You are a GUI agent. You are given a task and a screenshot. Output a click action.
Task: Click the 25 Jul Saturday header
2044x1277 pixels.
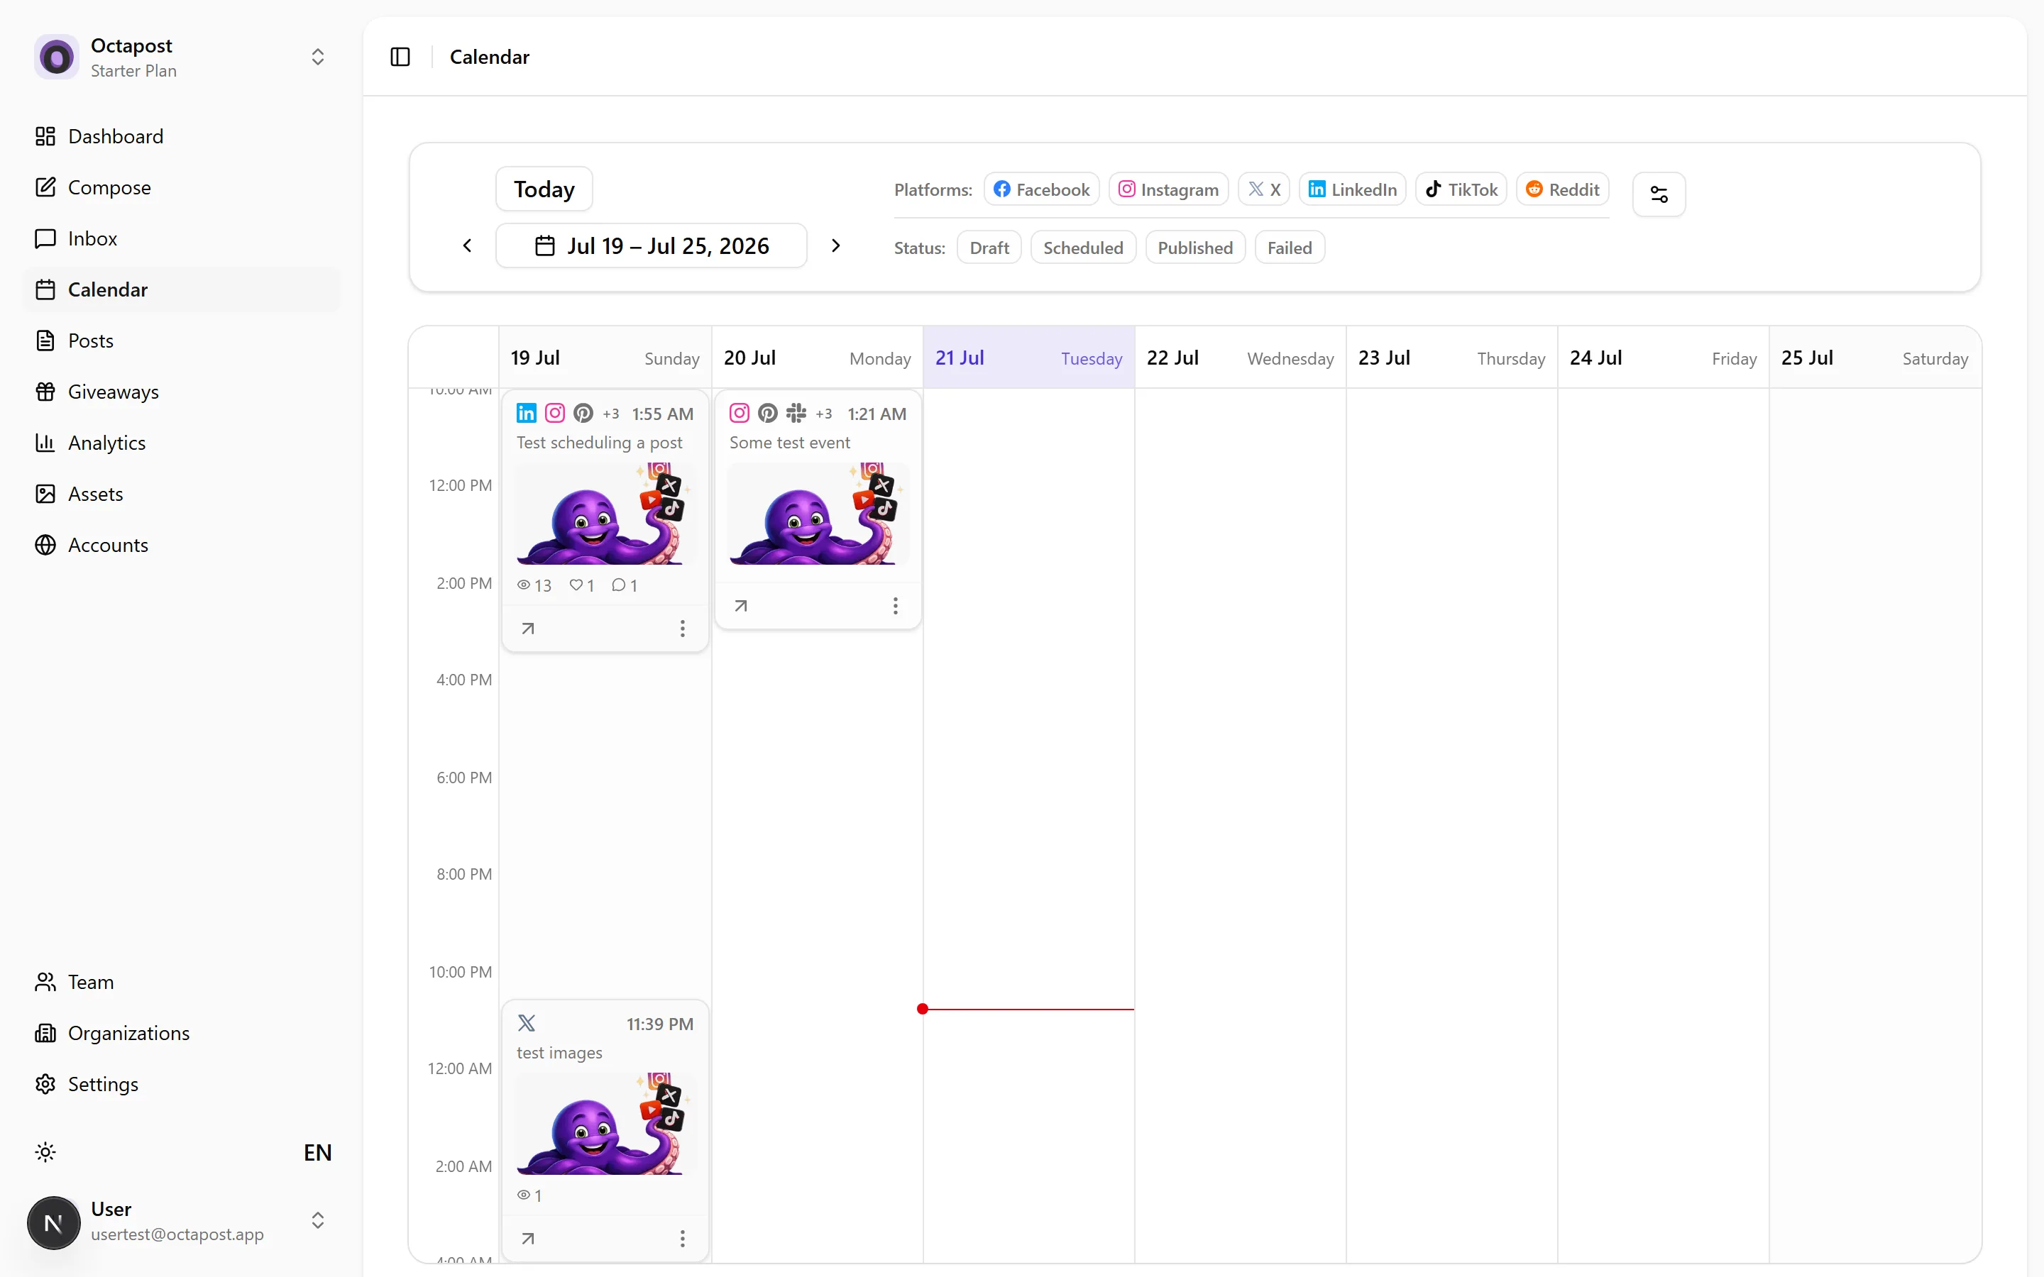[1874, 358]
